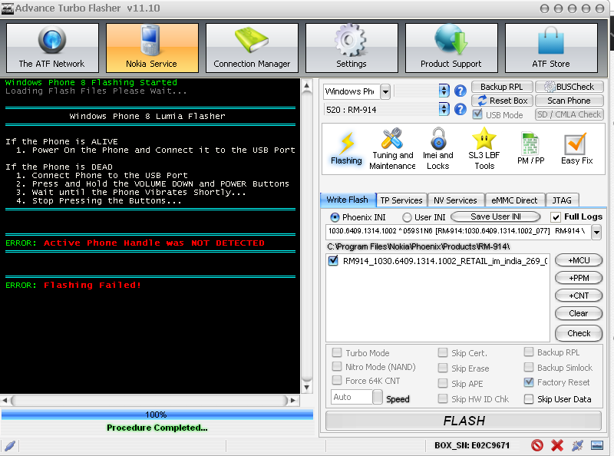This screenshot has width=614, height=456.
Task: Open the Auto speed dropdown
Action: 378,397
